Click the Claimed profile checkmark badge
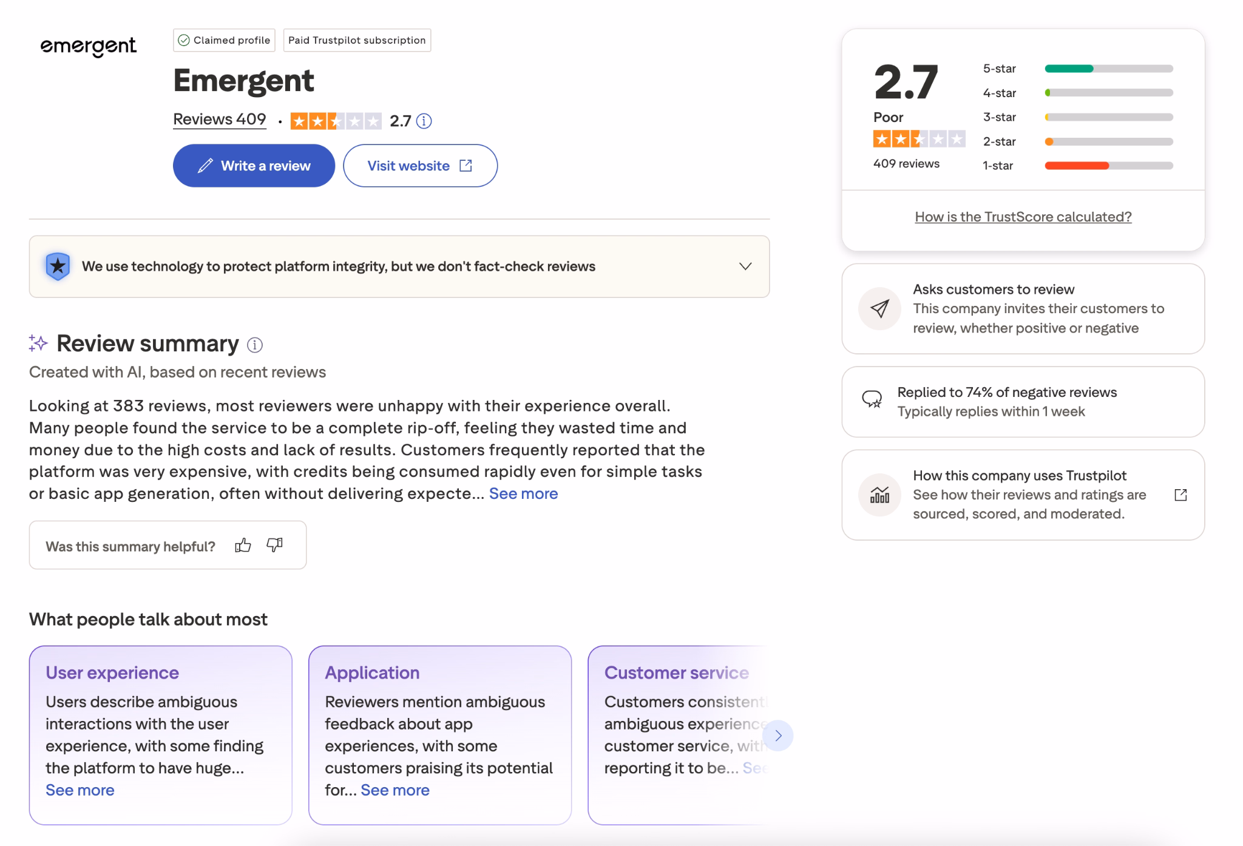The width and height of the screenshot is (1243, 846). click(224, 40)
